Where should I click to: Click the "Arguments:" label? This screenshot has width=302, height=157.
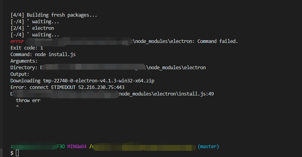click(24, 61)
